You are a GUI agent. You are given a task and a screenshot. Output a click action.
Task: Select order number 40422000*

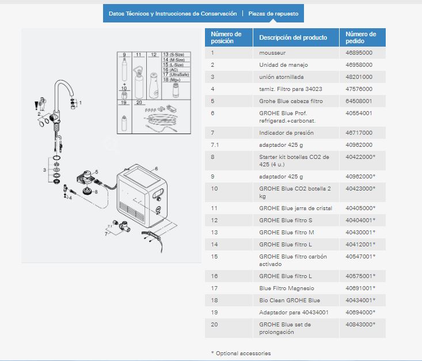click(x=360, y=157)
